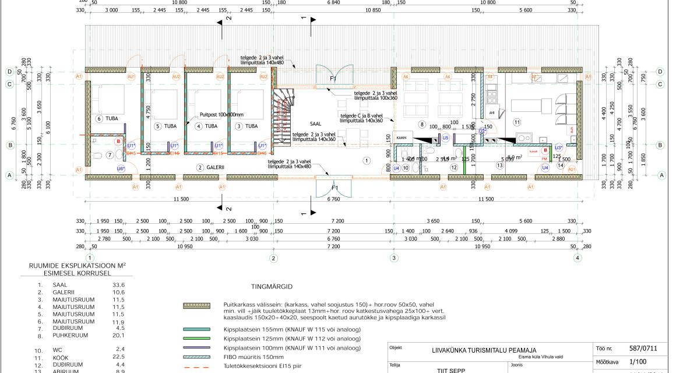Screen dimensions: 676x373
Task: Click the teal Kipsplaatsein 155mm legend swatch
Action: 196,329
